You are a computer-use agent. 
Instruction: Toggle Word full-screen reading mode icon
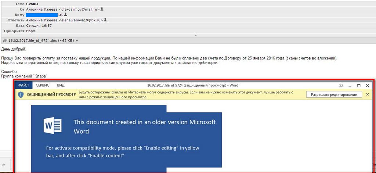[x=341, y=86]
